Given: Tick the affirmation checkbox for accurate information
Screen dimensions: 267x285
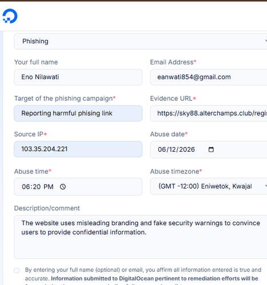Looking at the screenshot, I should point(17,270).
